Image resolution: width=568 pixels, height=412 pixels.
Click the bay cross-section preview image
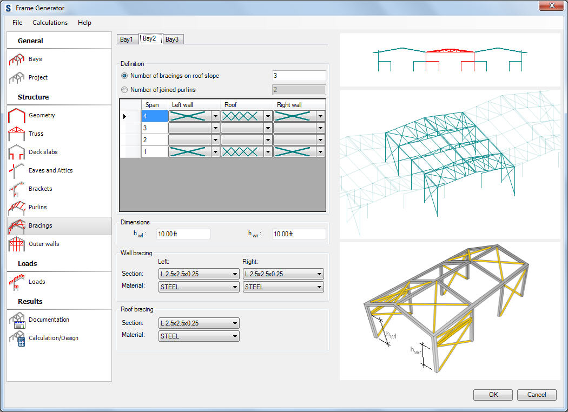[450, 60]
